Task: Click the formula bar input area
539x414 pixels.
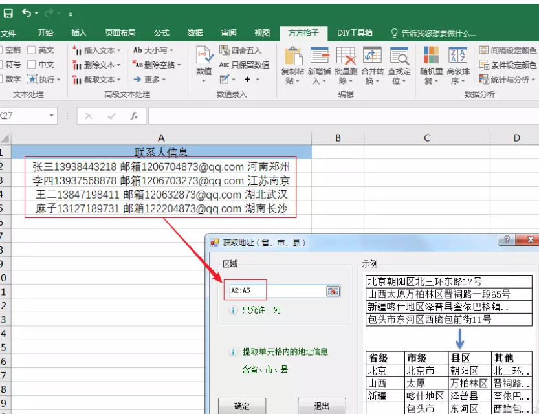Action: pyautogui.click(x=344, y=116)
